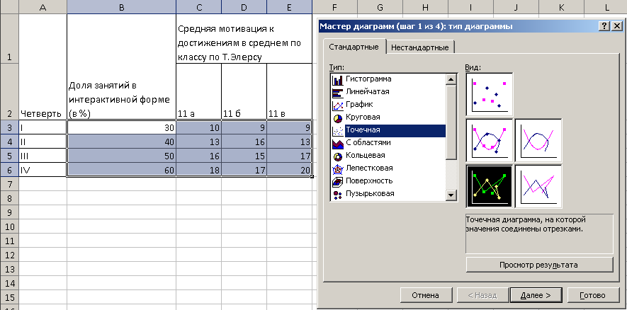The height and width of the screenshot is (310, 627).
Task: Click the chart type list scroll-down arrow
Action: point(451,195)
